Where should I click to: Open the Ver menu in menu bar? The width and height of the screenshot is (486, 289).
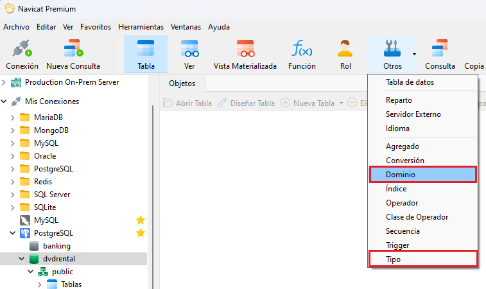68,27
